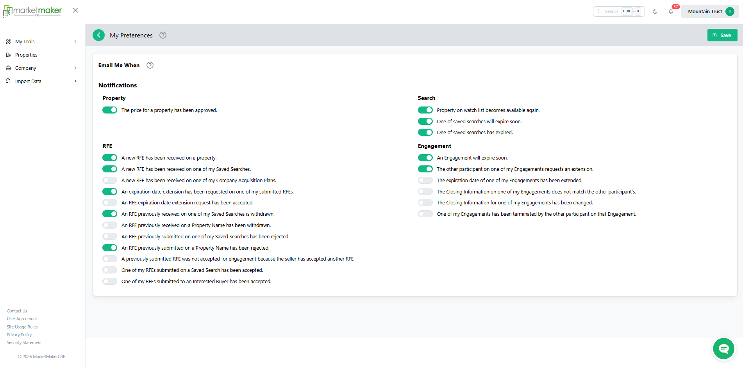This screenshot has height=369, width=743.
Task: Open notifications bell icon
Action: click(671, 11)
